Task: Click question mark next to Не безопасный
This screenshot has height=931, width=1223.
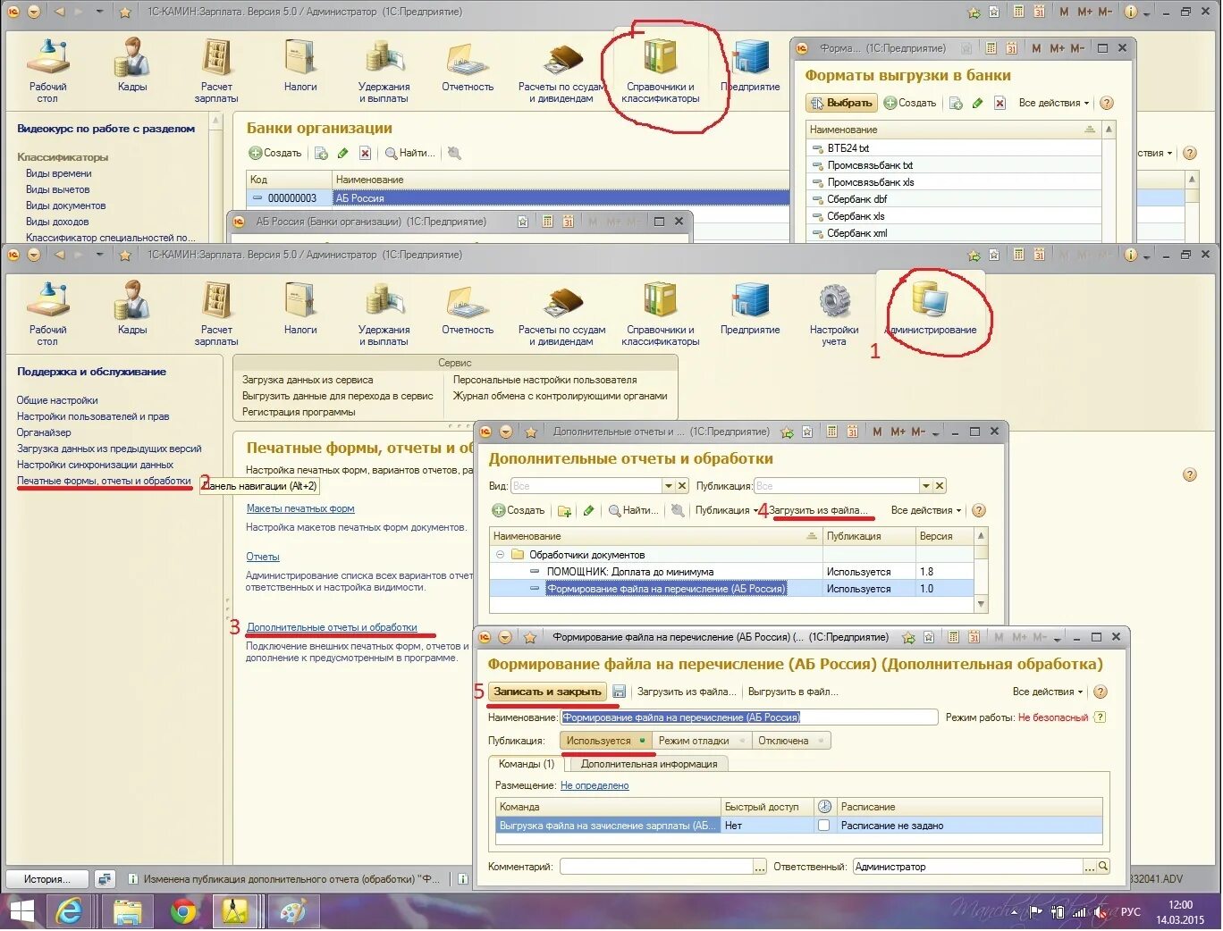Action: pyautogui.click(x=1100, y=717)
